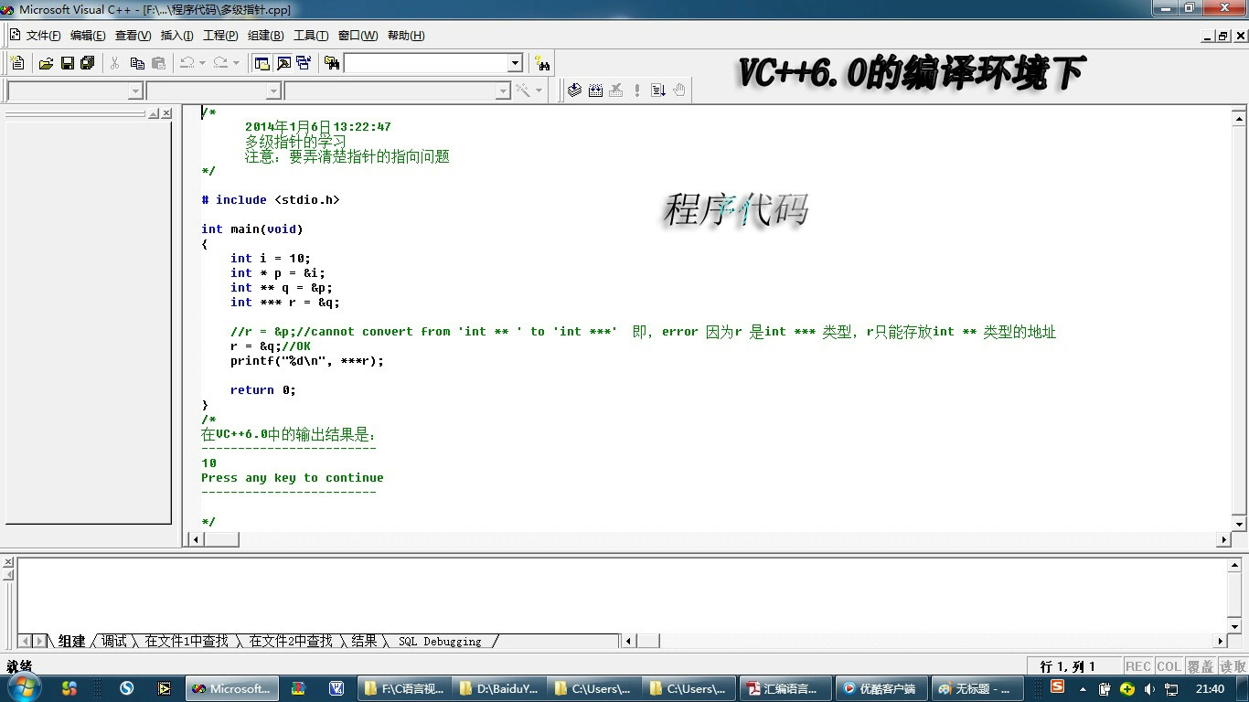Switch to the 在文件1中查找 tab
1249x702 pixels.
187,642
